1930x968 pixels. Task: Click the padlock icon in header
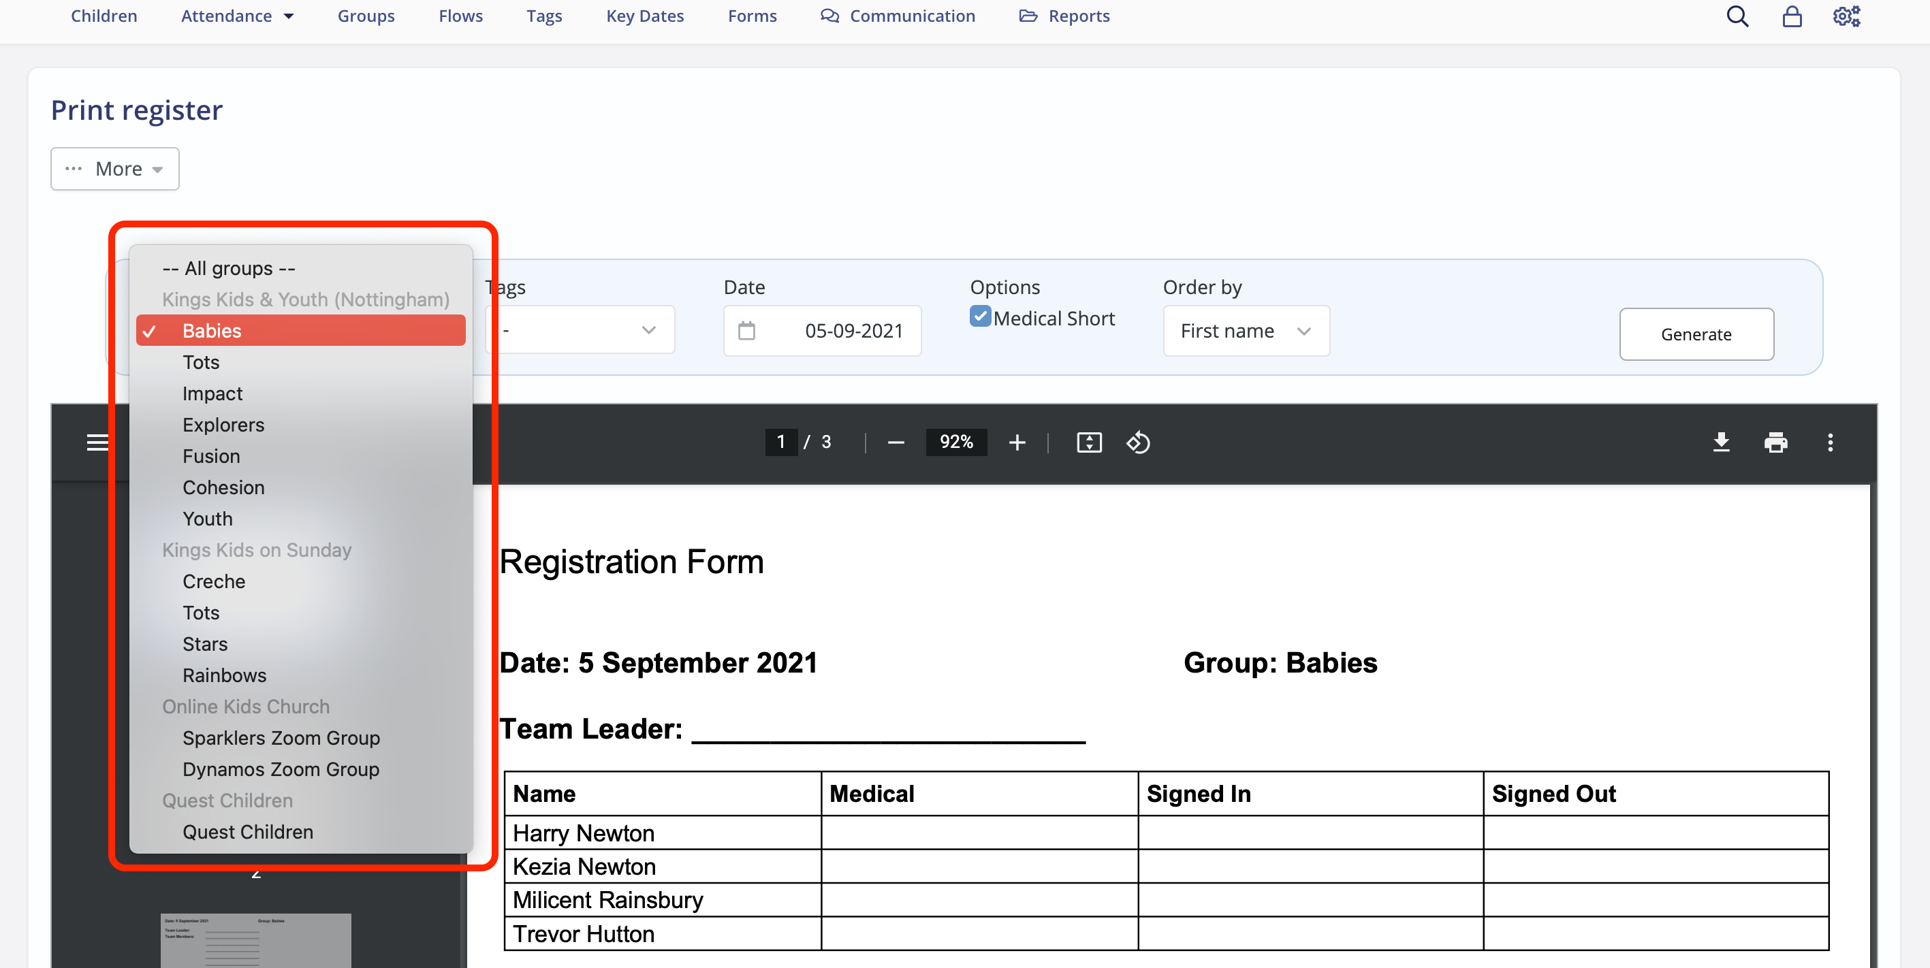pos(1791,16)
